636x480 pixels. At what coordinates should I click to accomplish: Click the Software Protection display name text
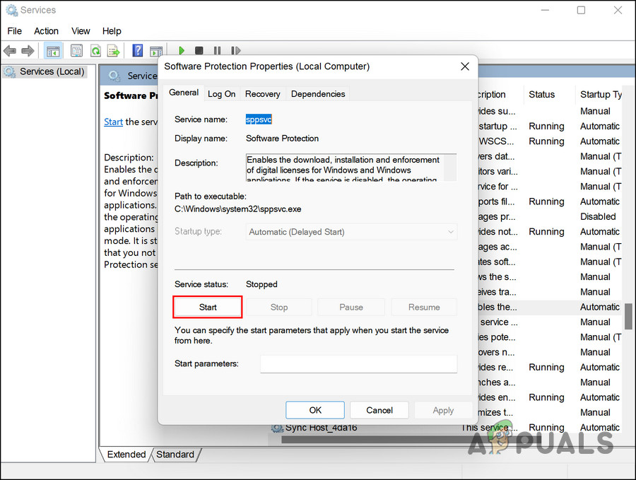(x=282, y=139)
